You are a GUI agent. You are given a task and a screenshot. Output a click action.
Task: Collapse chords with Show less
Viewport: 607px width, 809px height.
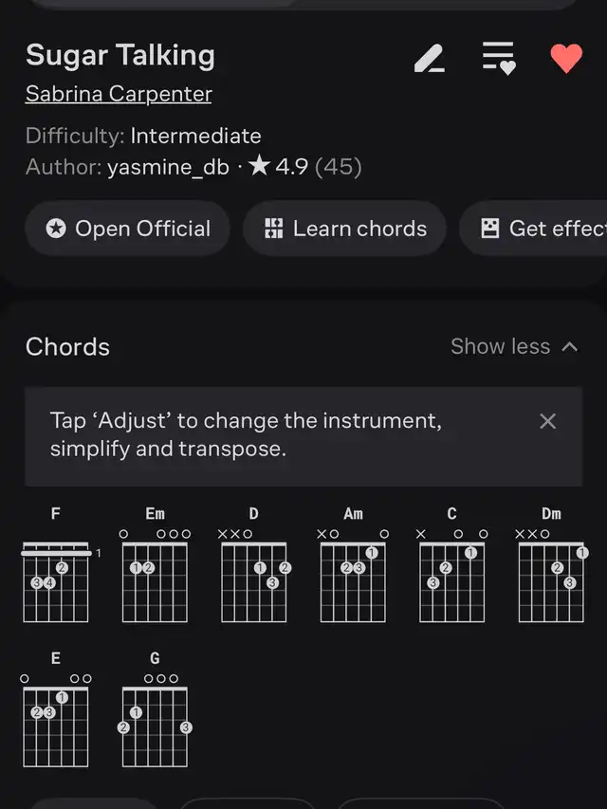click(x=514, y=346)
